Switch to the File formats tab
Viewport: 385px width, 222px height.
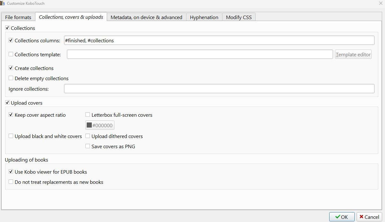coord(18,17)
